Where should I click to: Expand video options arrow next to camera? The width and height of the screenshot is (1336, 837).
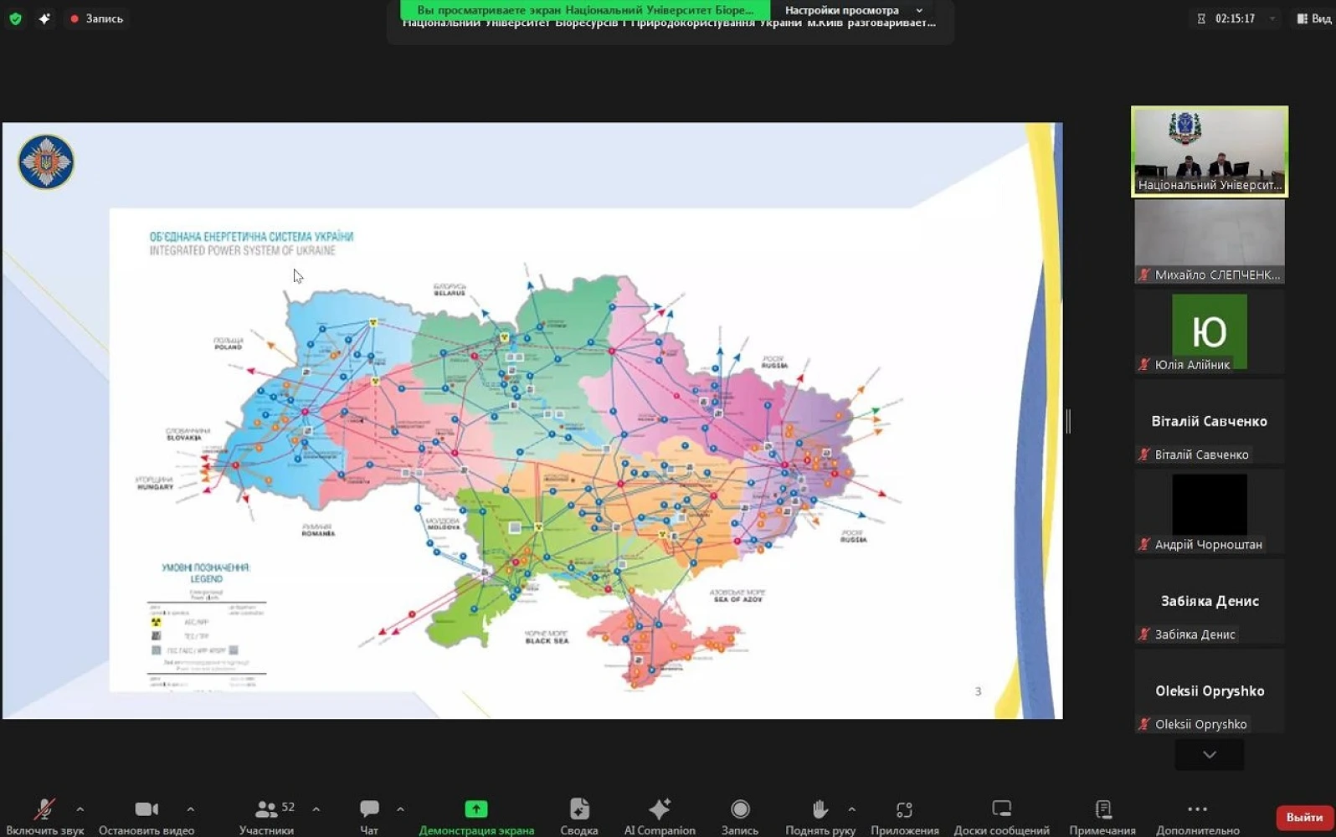tap(191, 809)
